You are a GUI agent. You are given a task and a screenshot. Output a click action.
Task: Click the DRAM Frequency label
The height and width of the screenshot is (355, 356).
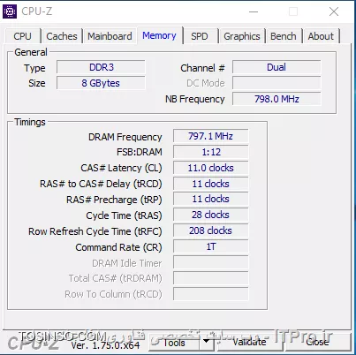(x=125, y=137)
